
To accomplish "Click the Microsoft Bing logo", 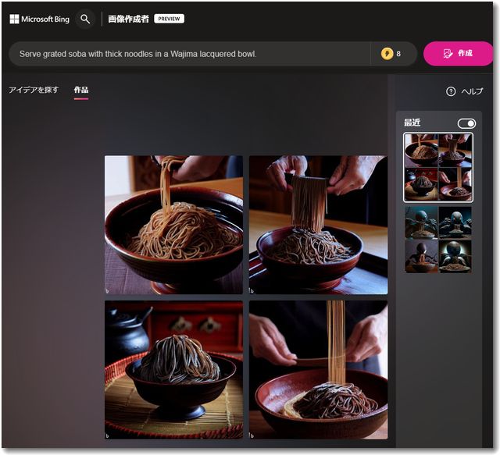I will pyautogui.click(x=40, y=19).
